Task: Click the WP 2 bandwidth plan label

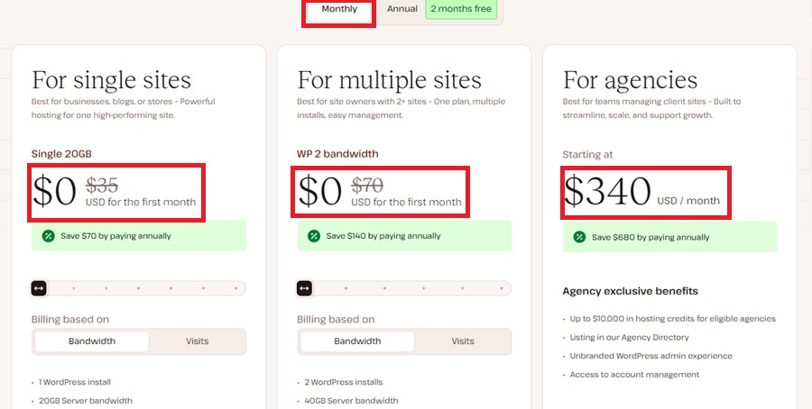Action: (x=337, y=153)
